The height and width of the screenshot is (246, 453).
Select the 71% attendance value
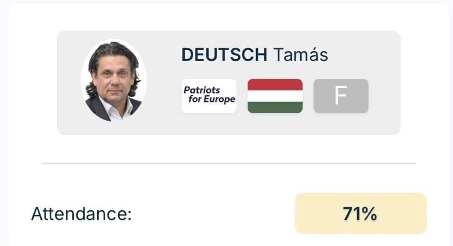coord(360,214)
